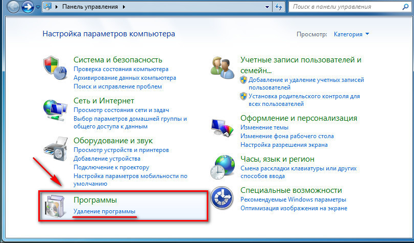This screenshot has width=414, height=243.
Task: Click the Forward navigation arrow button
Action: pyautogui.click(x=28, y=7)
